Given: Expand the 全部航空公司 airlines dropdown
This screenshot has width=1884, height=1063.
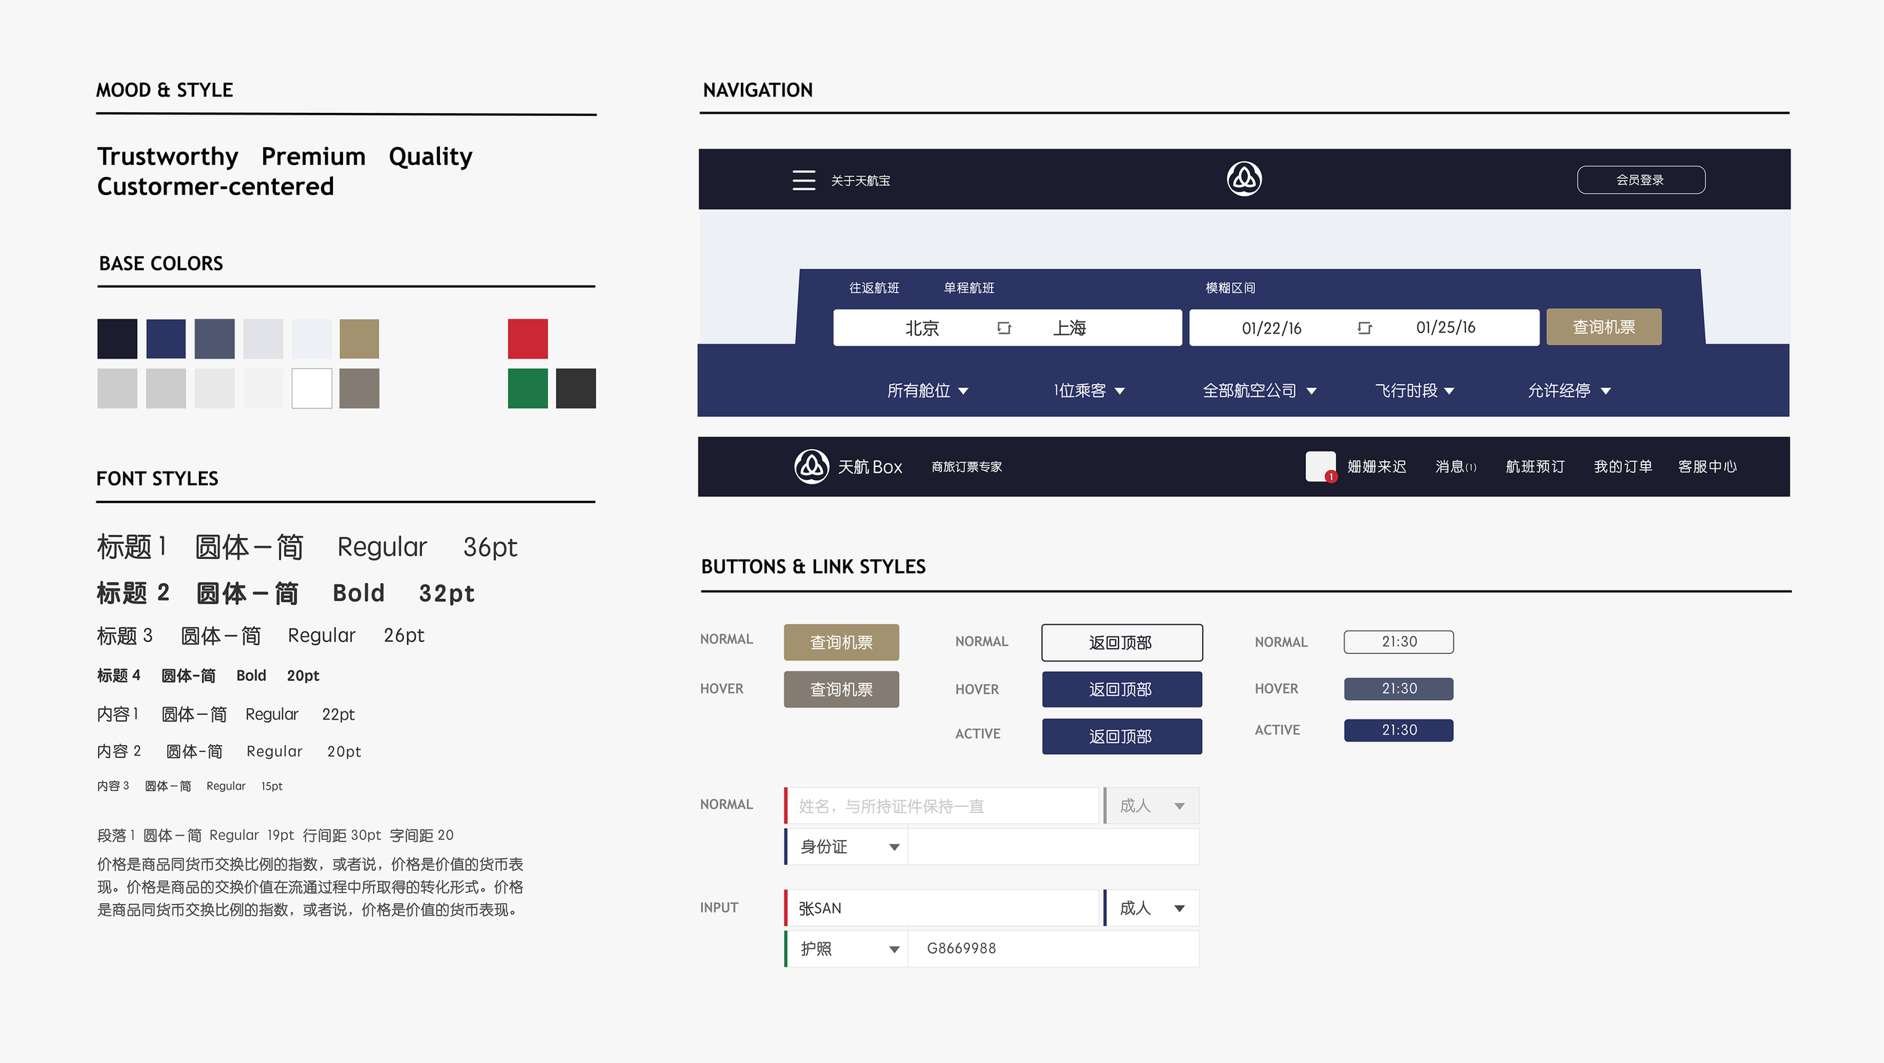Looking at the screenshot, I should [1259, 390].
